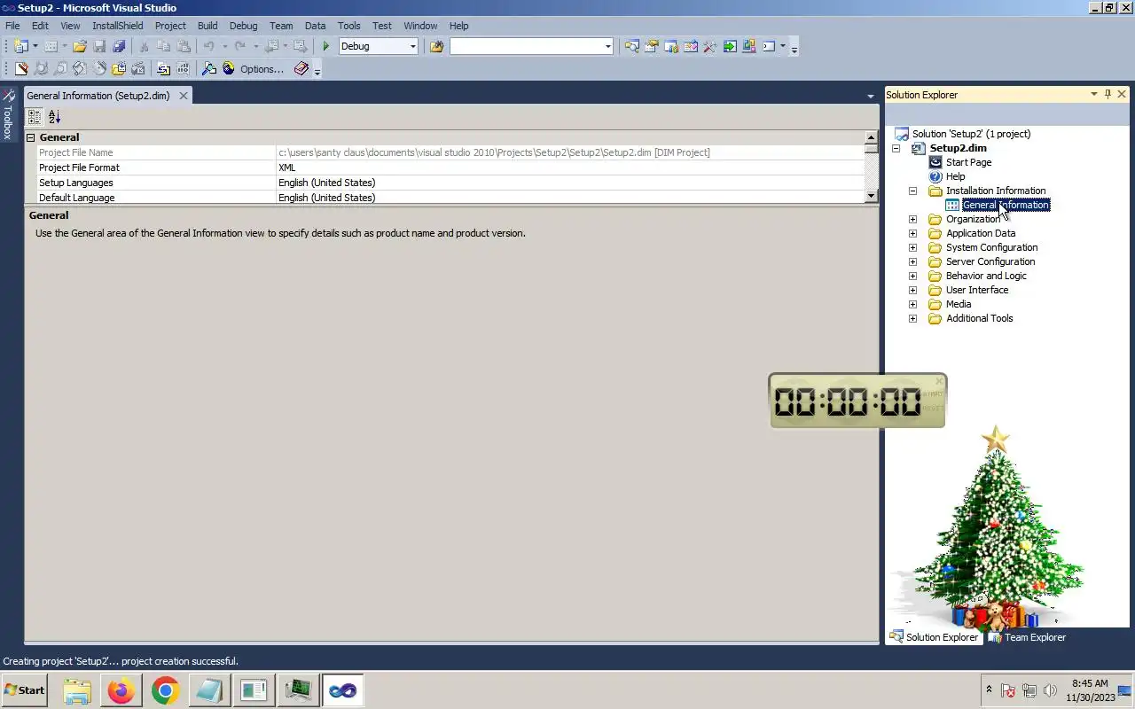Collapse the Setup2.dim project node
This screenshot has width=1135, height=709.
(x=896, y=148)
